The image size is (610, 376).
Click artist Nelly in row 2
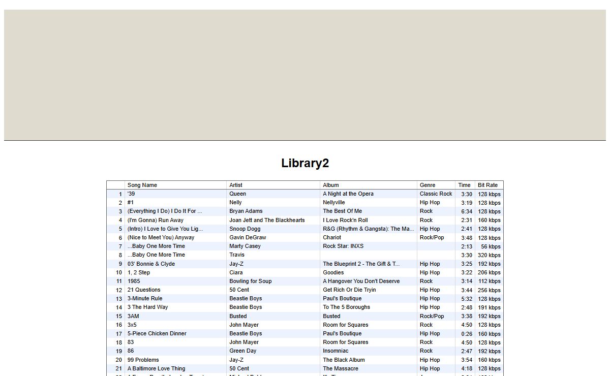[x=235, y=202]
